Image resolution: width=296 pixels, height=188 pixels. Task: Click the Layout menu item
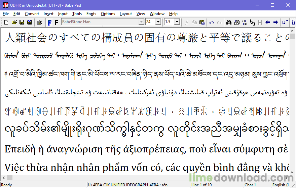click(125, 14)
